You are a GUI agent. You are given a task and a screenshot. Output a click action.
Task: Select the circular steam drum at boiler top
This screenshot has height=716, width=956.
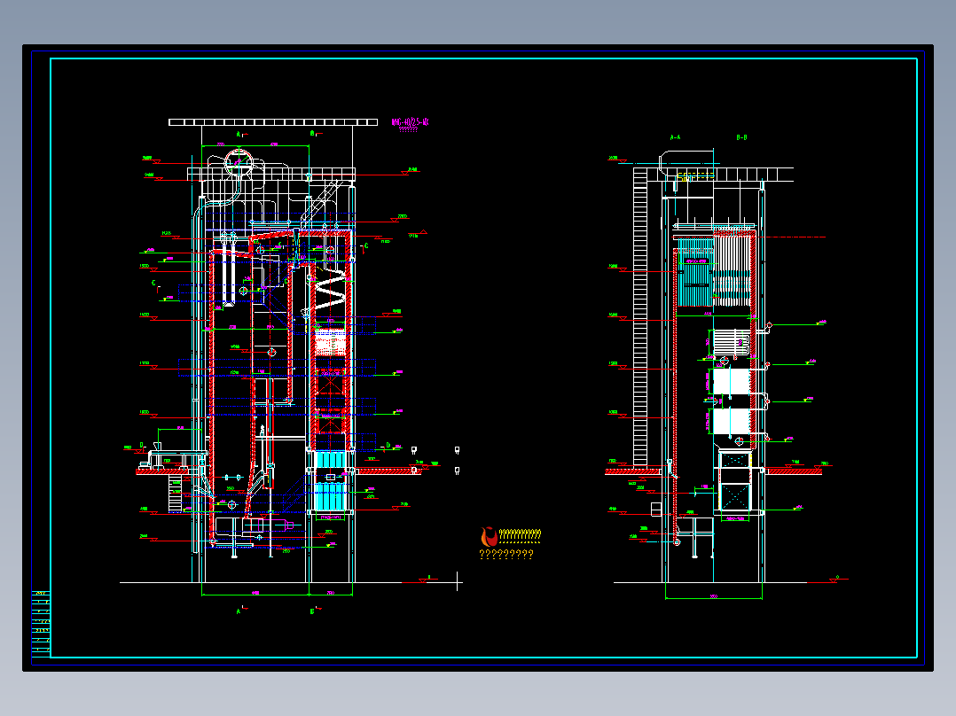[239, 162]
